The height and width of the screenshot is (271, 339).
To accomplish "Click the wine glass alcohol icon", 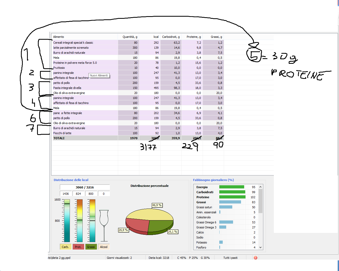I will [104, 225].
